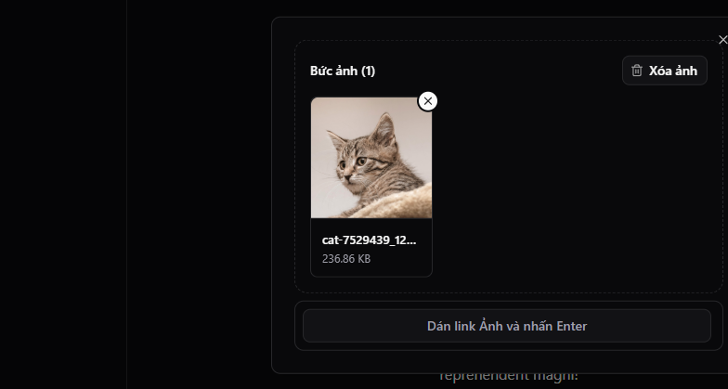Viewport: 728px width, 389px height.
Task: Click the kitten's face in the thumbnail
Action: pyautogui.click(x=355, y=163)
